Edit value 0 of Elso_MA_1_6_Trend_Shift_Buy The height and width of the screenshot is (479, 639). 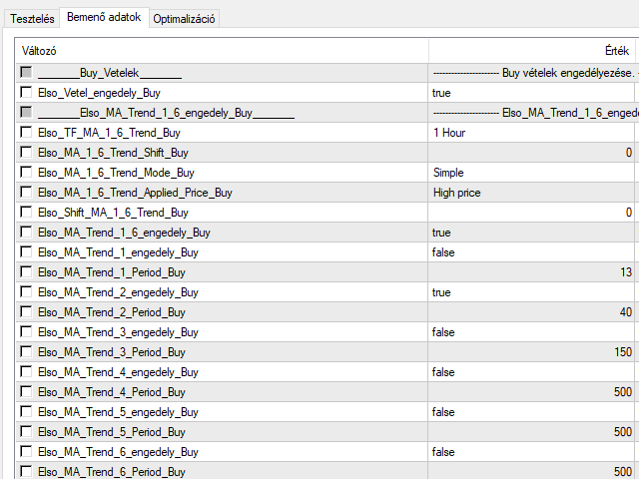click(x=531, y=153)
